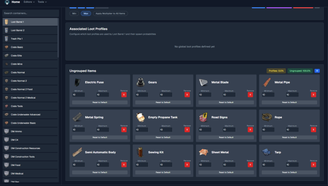Focus the Search containers field
Screen dimensions: 328x186
31,13
